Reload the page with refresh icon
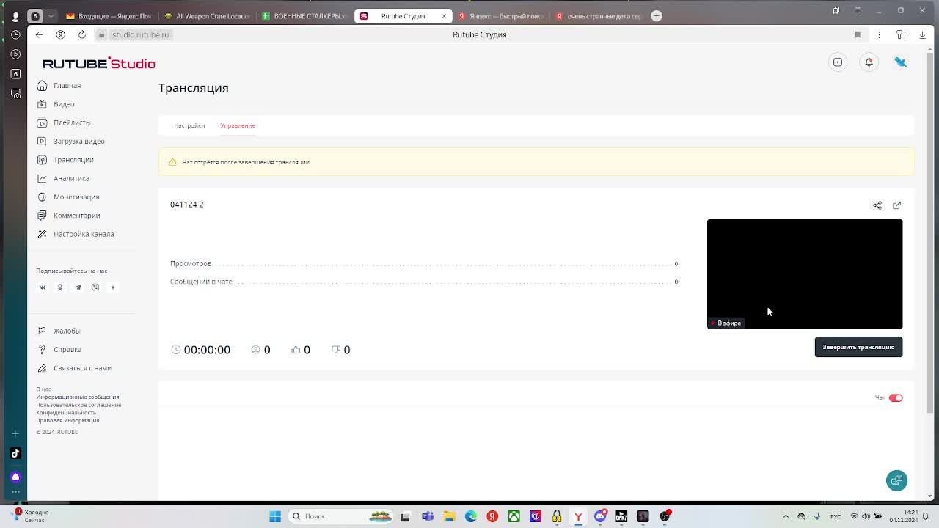 click(82, 34)
